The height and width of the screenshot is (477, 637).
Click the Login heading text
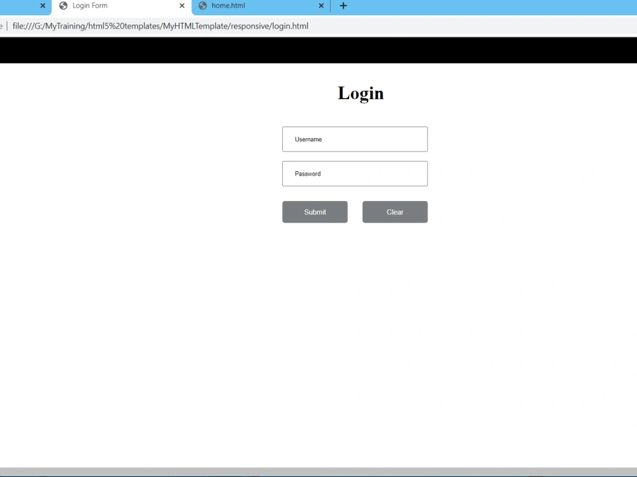coord(361,93)
